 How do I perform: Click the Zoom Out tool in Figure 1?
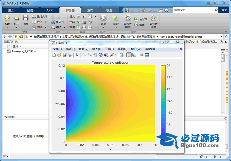tap(90, 55)
